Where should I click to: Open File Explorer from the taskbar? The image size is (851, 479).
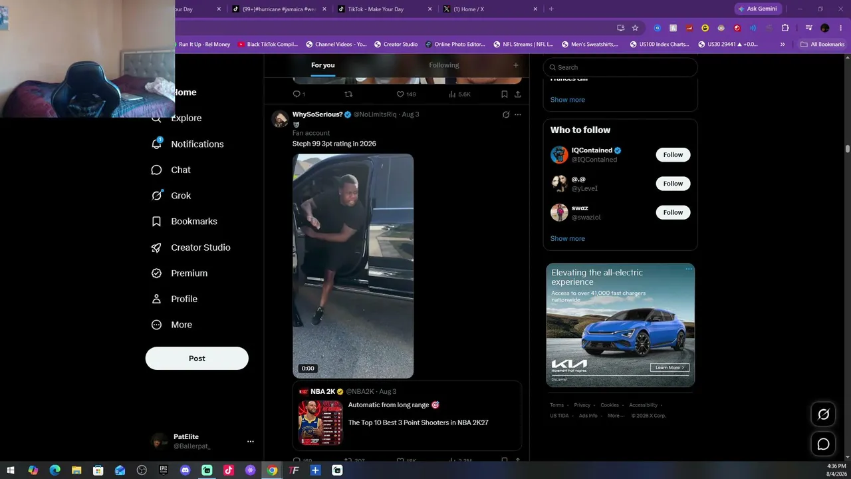[x=76, y=470]
